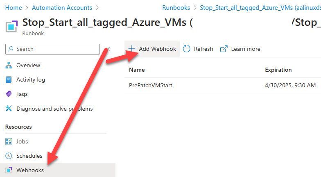The image size is (321, 184).
Task: Click the Diagnose and solve problems icon
Action: click(x=9, y=109)
